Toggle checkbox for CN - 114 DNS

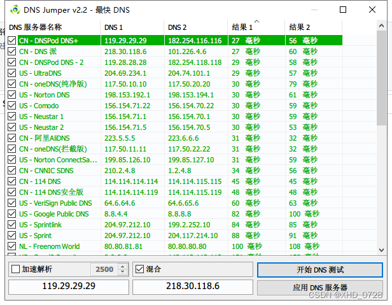(11, 181)
